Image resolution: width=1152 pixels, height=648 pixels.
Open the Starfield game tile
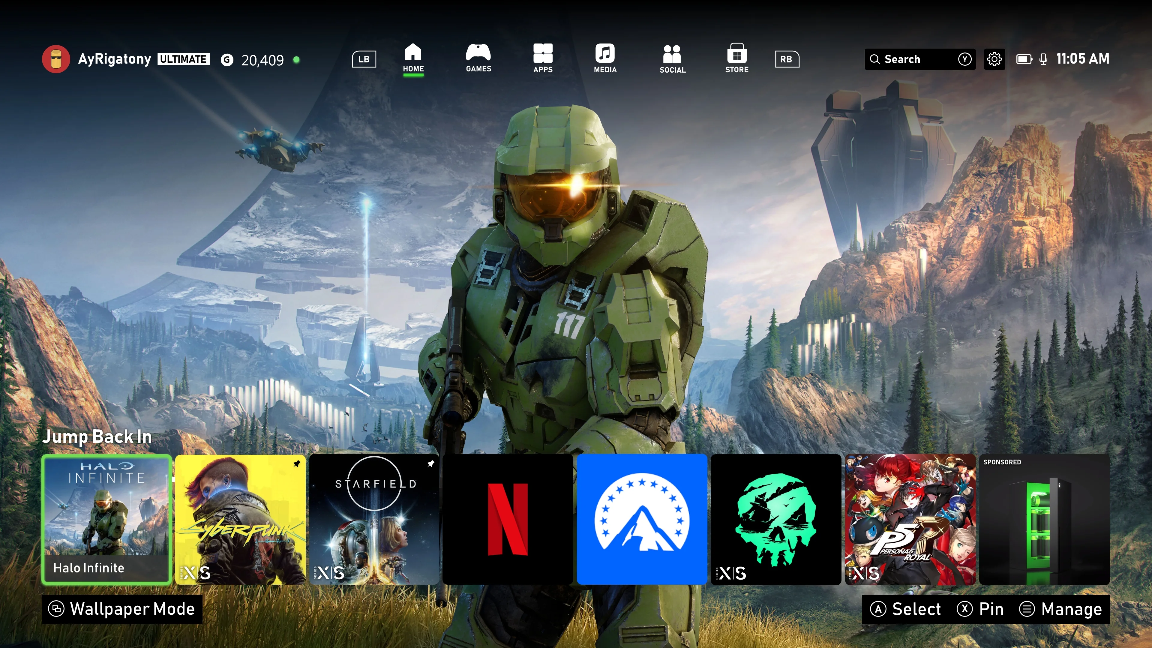point(374,519)
